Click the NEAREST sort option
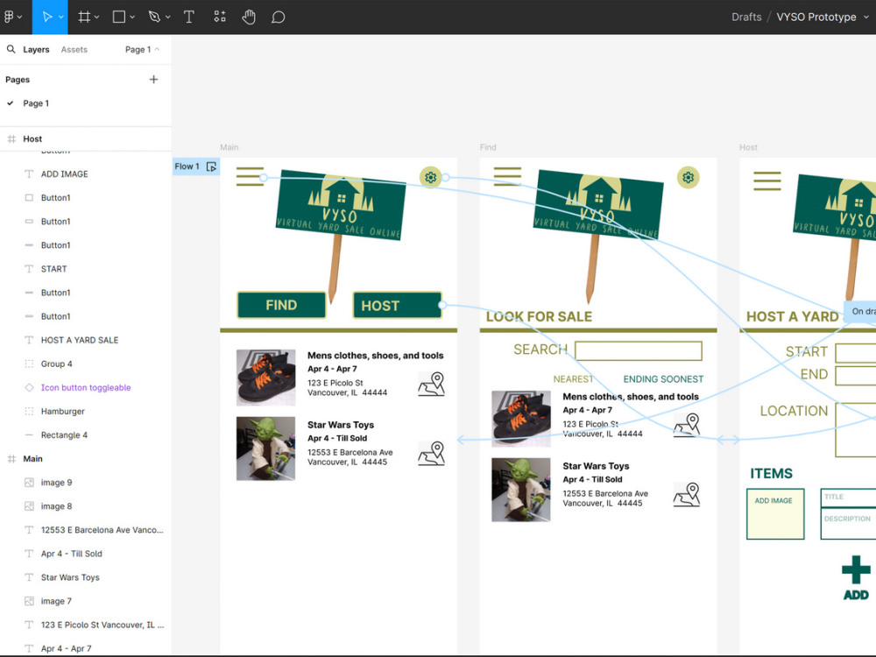Viewport: 876px width, 657px height. click(x=574, y=378)
